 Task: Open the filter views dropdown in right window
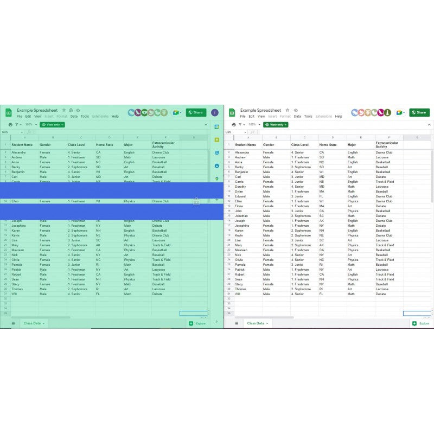point(242,125)
